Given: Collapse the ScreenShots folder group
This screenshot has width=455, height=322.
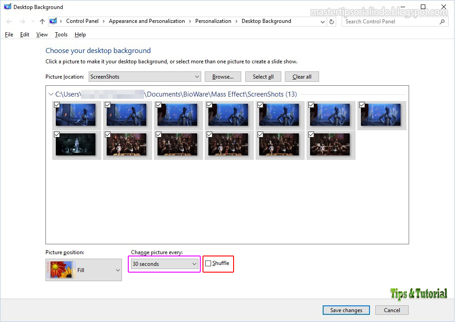Looking at the screenshot, I should tap(51, 94).
